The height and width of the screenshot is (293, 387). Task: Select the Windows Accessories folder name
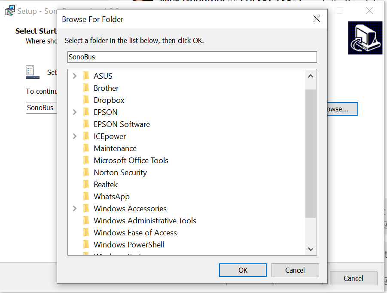pyautogui.click(x=130, y=208)
